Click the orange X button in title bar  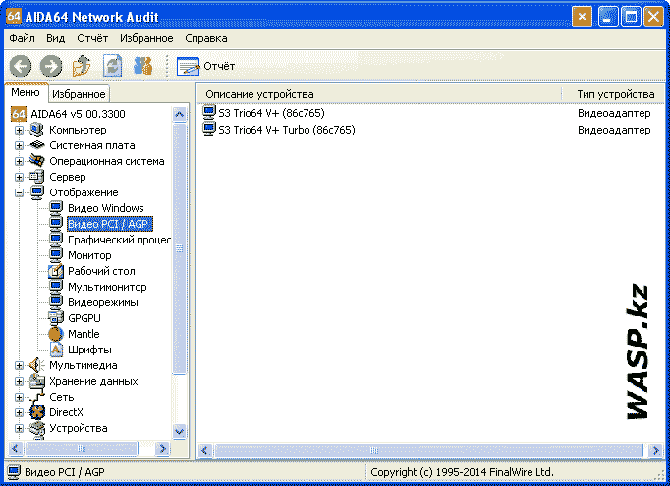click(582, 17)
